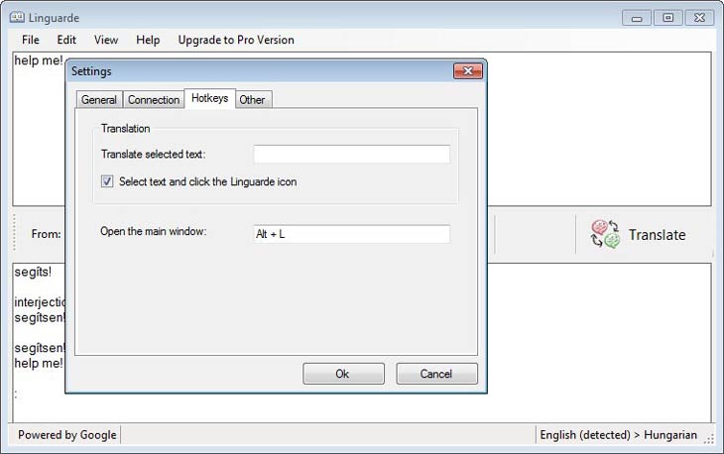
Task: Switch to the Connection tab
Action: click(x=154, y=100)
